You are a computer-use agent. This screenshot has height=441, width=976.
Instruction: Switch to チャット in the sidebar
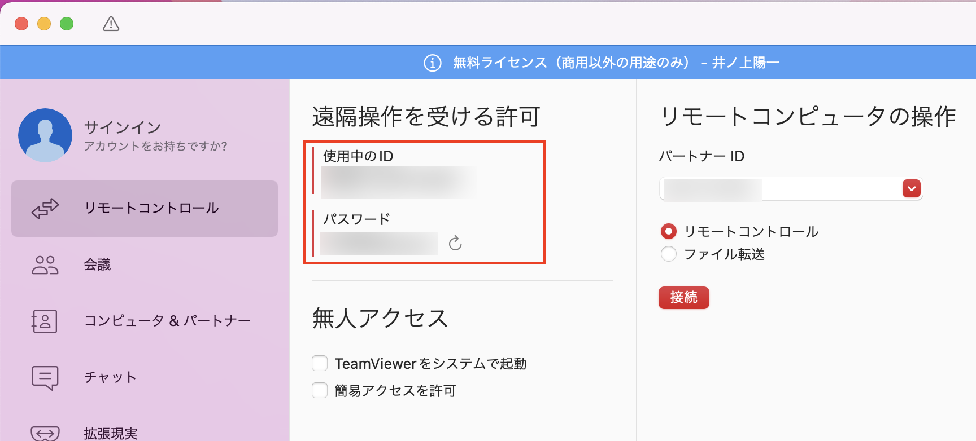[110, 377]
